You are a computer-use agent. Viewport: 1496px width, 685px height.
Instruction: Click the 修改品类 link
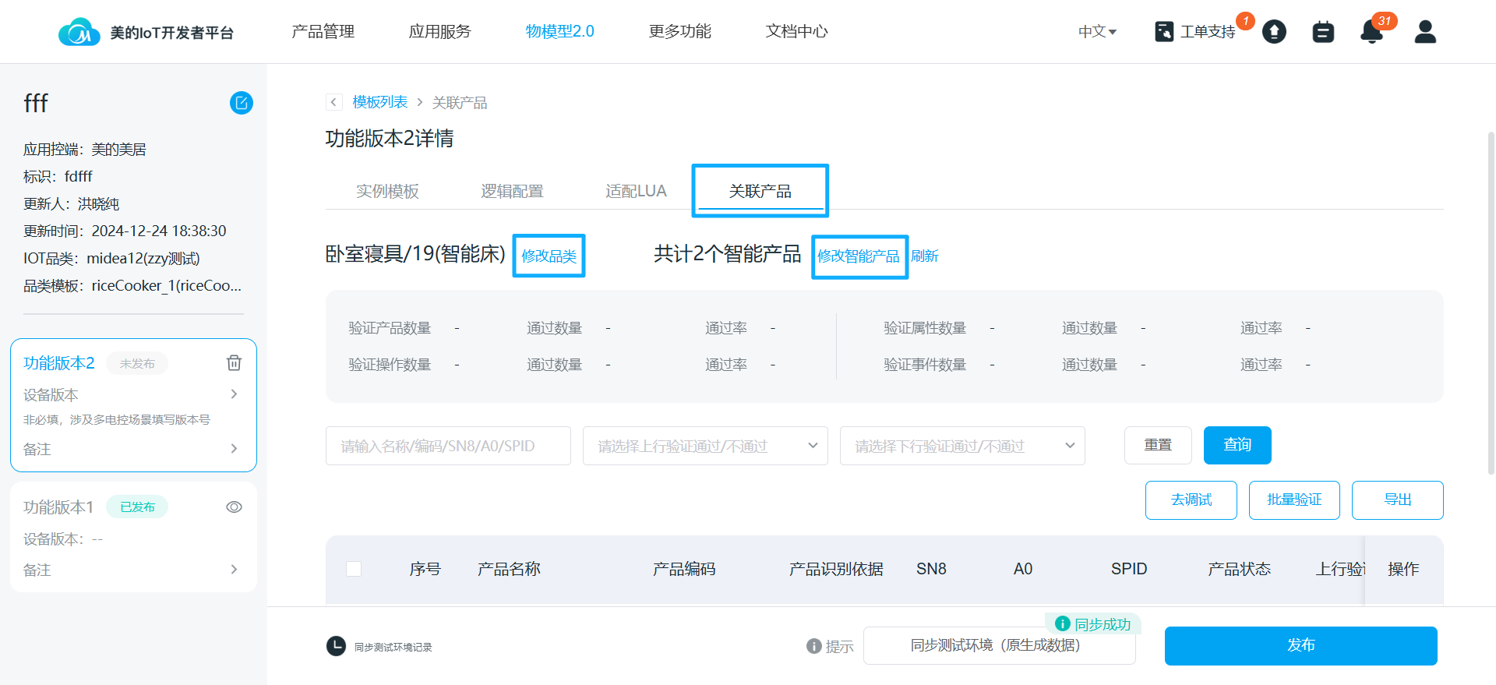(x=549, y=256)
